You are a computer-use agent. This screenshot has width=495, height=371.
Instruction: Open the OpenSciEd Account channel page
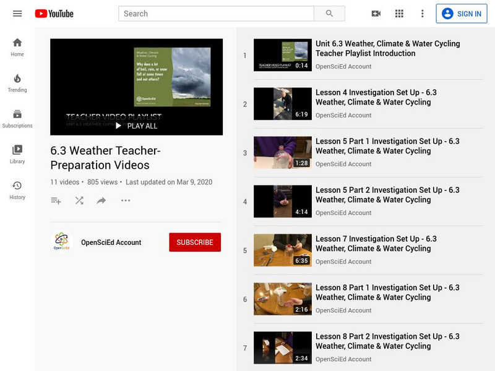pyautogui.click(x=112, y=242)
